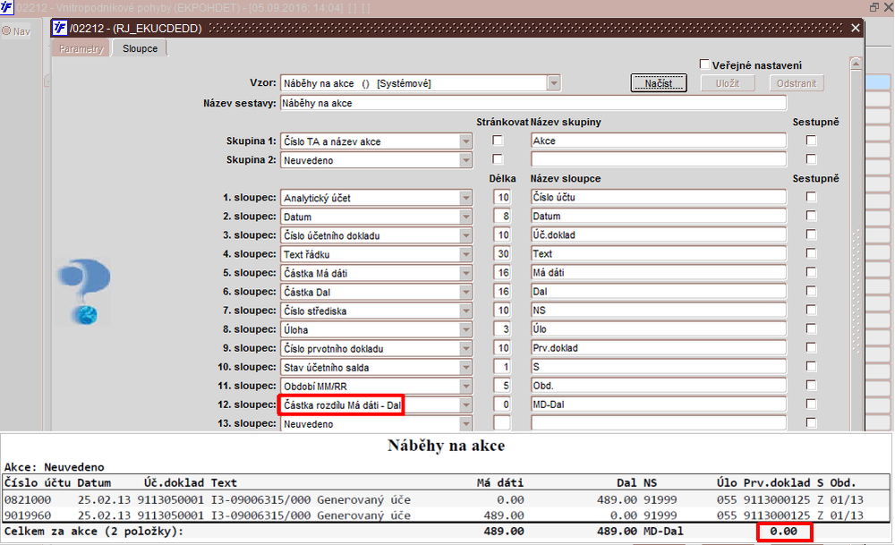Click the Uložit button
Viewport: 895px width, 545px height.
click(x=728, y=83)
